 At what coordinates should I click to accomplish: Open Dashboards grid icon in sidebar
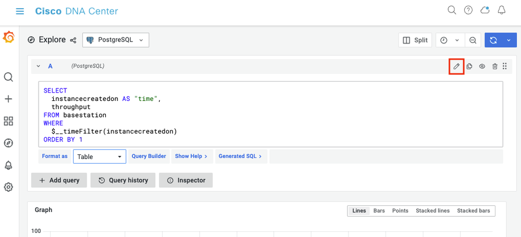click(8, 121)
